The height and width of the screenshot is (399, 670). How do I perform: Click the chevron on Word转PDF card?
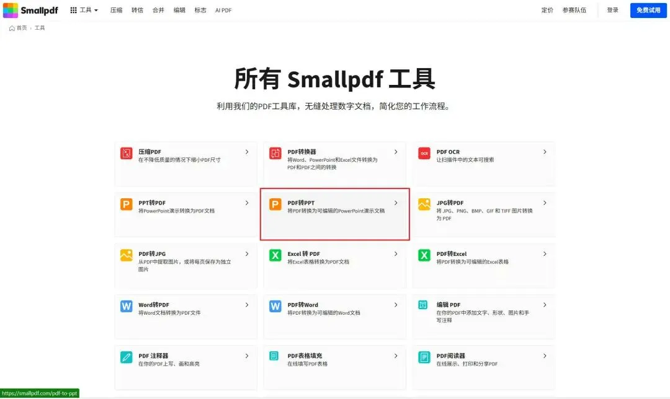click(x=247, y=305)
